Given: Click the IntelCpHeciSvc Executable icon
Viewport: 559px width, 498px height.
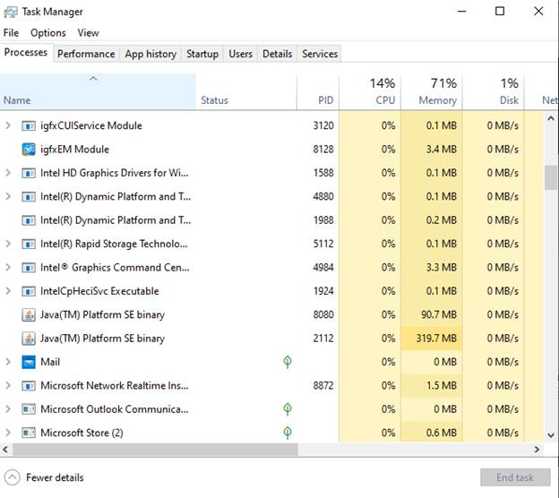Looking at the screenshot, I should point(29,291).
